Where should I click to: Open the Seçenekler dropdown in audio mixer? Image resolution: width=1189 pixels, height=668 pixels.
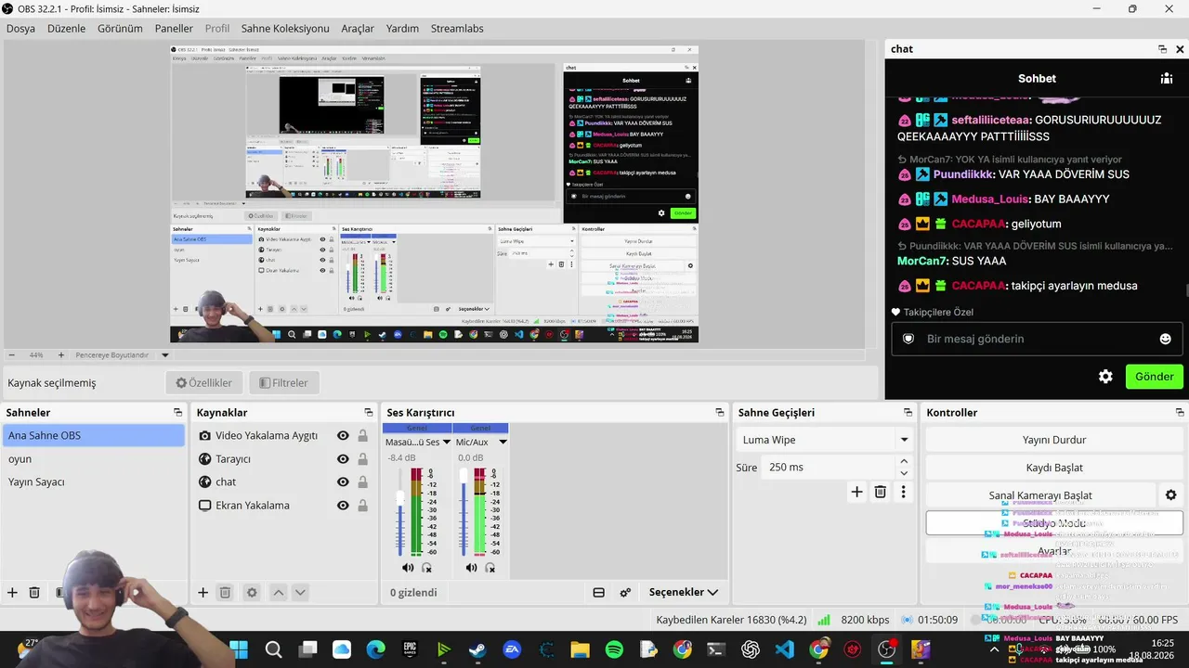point(683,592)
